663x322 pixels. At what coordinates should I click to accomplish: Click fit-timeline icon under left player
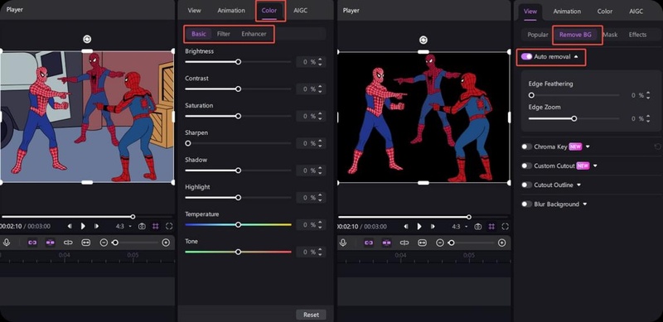click(86, 243)
